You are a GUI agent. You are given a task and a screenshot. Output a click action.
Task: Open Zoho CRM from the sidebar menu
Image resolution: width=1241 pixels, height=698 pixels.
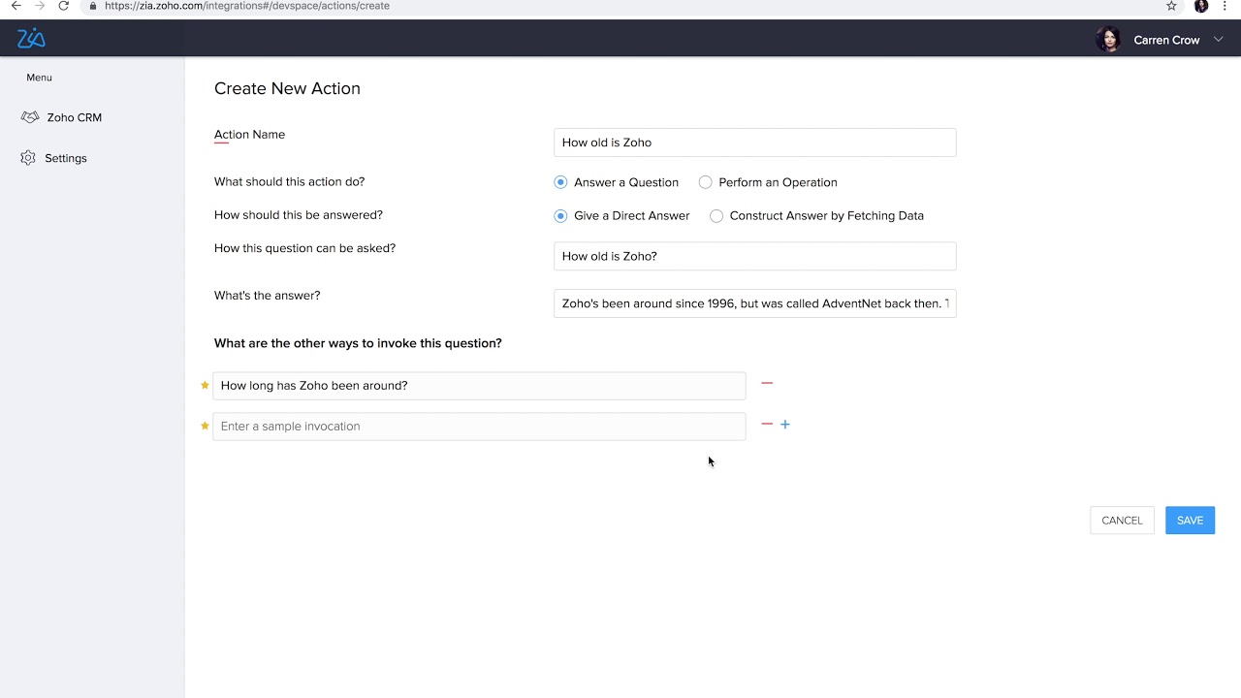74,117
